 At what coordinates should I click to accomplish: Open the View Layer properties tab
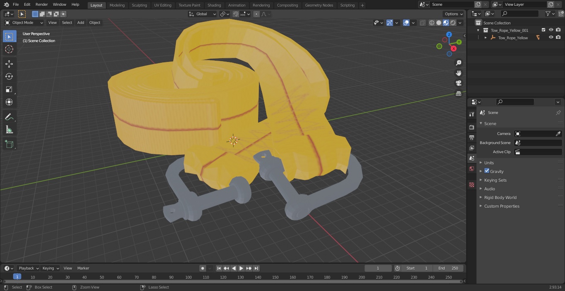[x=472, y=148]
